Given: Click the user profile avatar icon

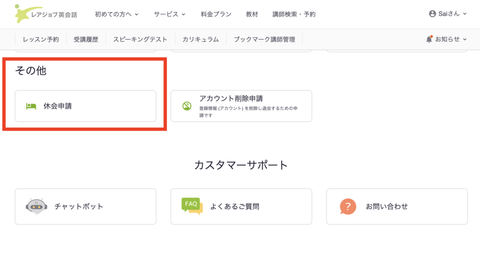Looking at the screenshot, I should [432, 14].
